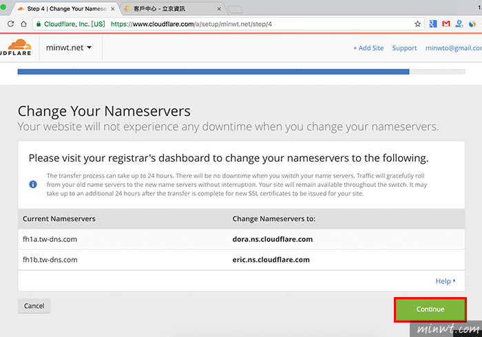Click the Change Your Nameservers heading
Screen dimensions: 482x337
(104, 111)
